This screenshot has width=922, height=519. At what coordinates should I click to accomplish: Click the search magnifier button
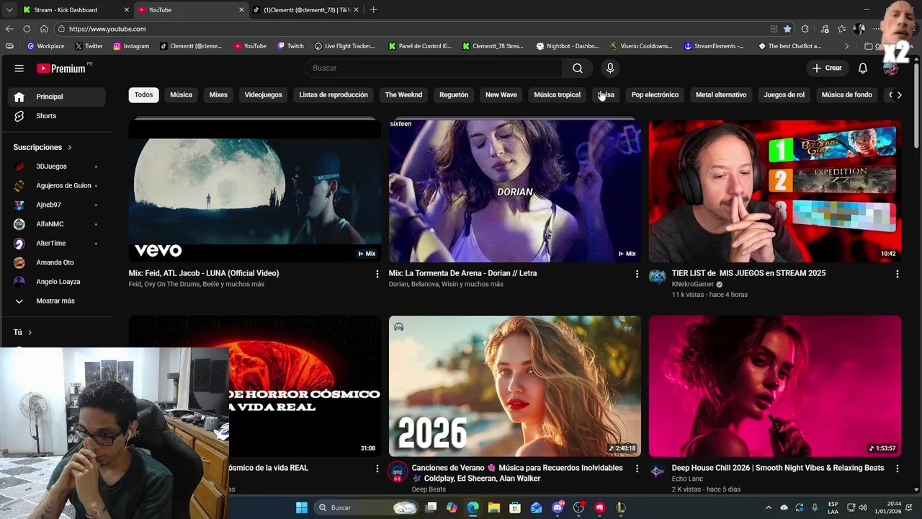(578, 68)
